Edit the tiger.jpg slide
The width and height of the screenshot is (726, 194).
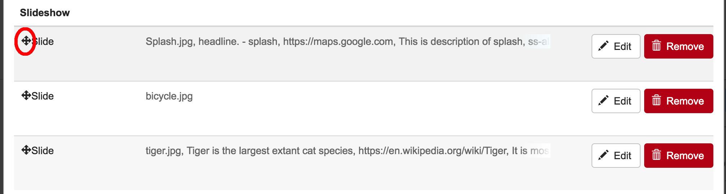pyautogui.click(x=616, y=156)
